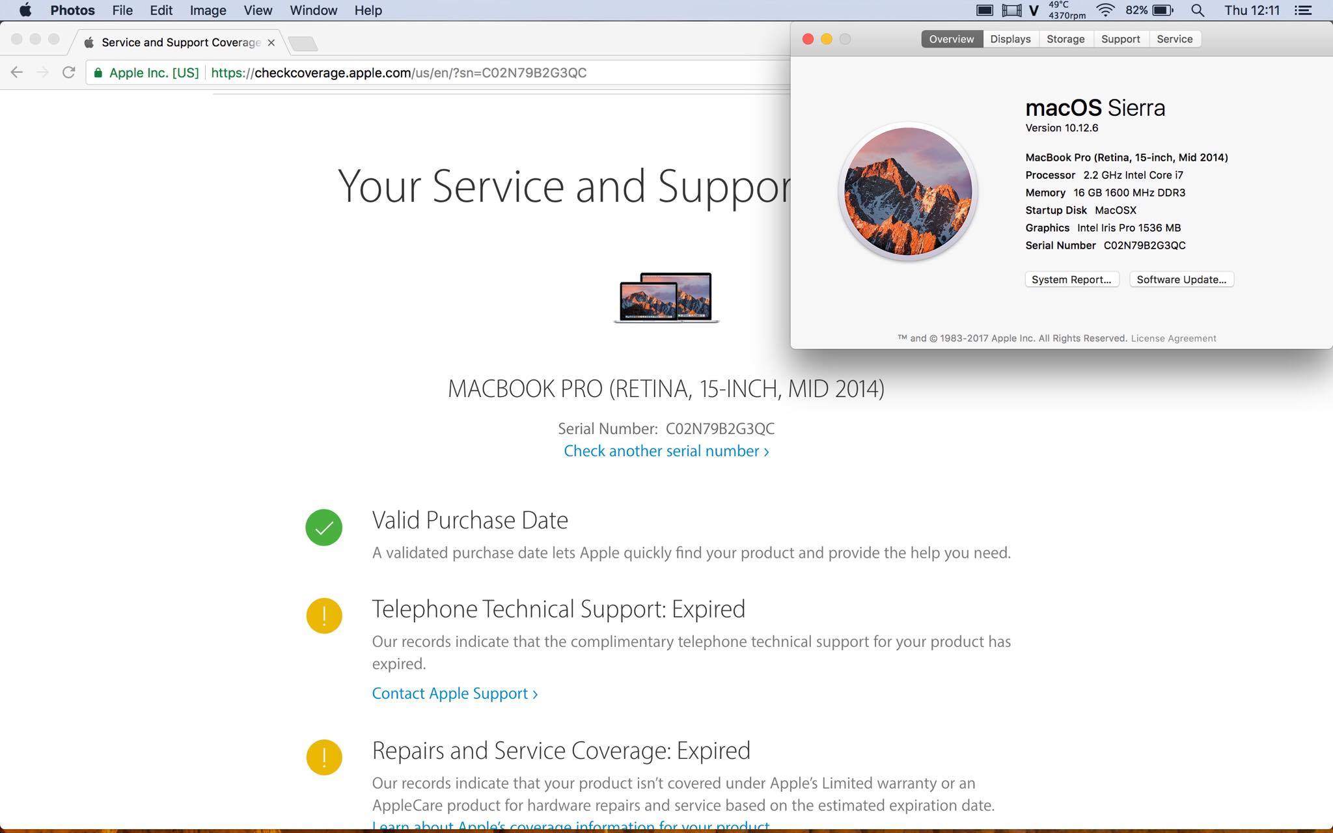Click the System Report button
Image resolution: width=1333 pixels, height=833 pixels.
[x=1071, y=279]
